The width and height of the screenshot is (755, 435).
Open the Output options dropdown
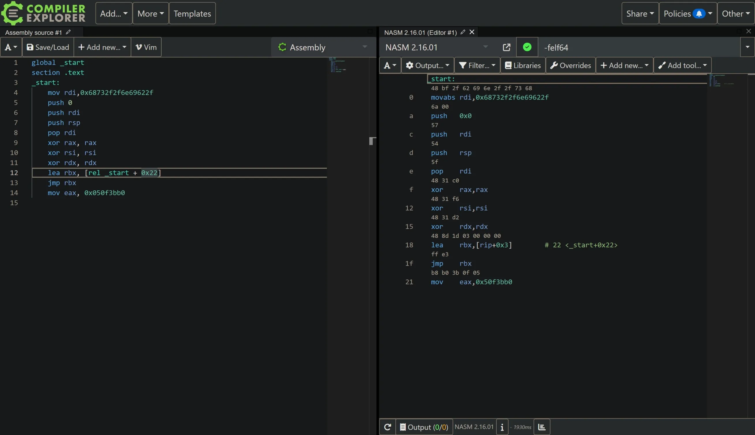click(x=427, y=66)
